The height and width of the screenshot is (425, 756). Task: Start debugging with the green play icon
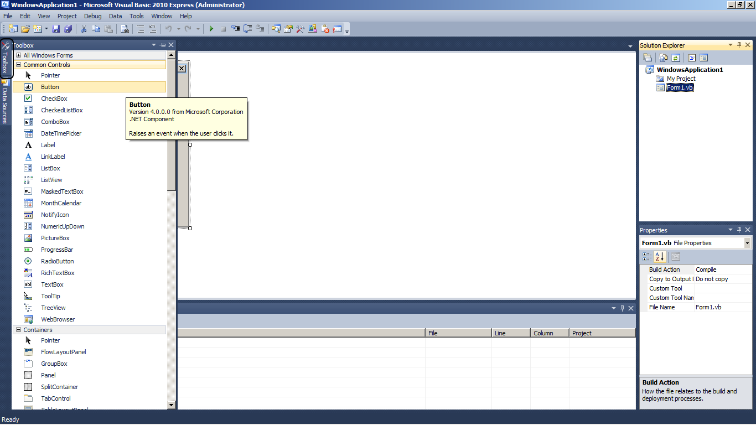(211, 29)
